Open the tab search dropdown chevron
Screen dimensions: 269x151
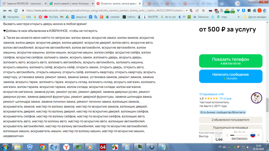tap(237, 4)
